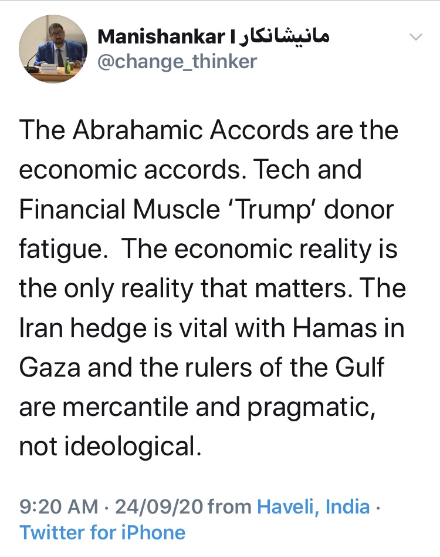Open the @change_thinker handle

(177, 61)
